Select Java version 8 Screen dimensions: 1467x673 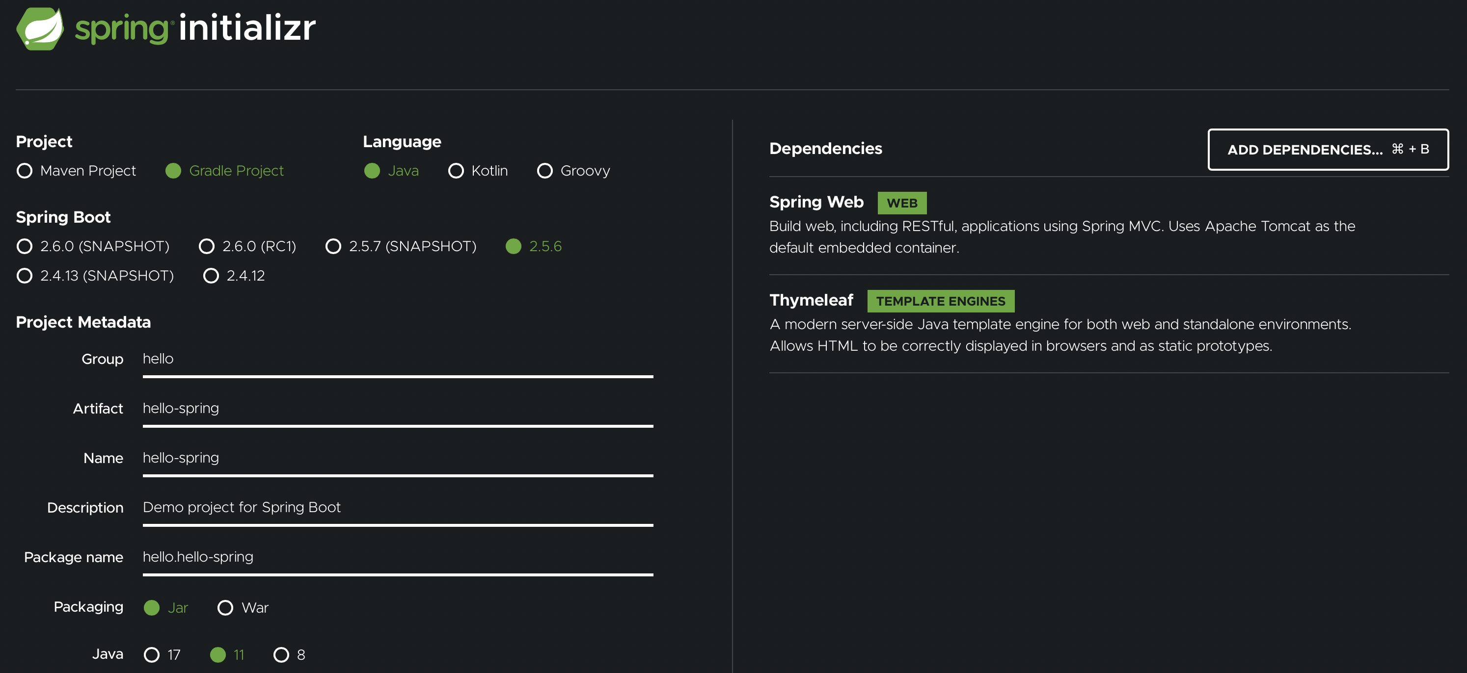(x=281, y=655)
